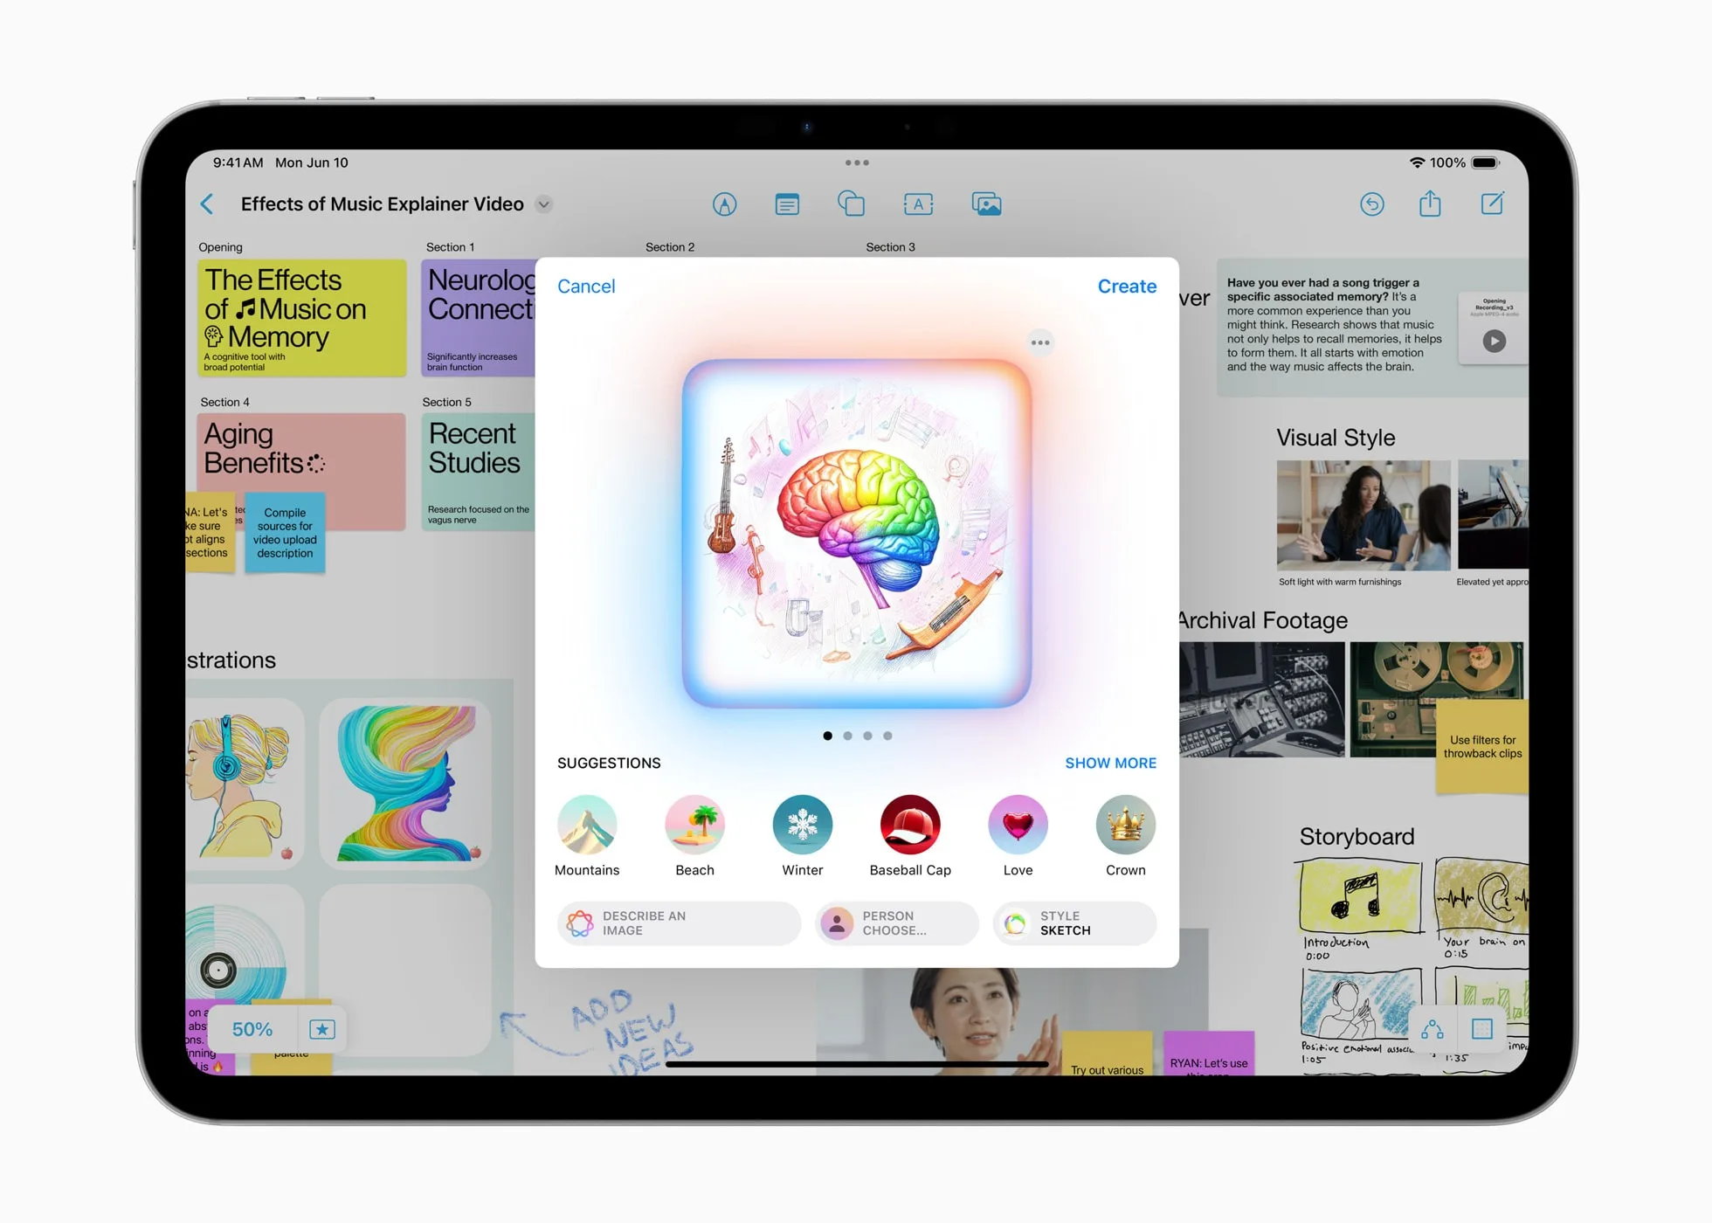Click Show More suggestions link
This screenshot has height=1223, width=1712.
click(x=1111, y=760)
